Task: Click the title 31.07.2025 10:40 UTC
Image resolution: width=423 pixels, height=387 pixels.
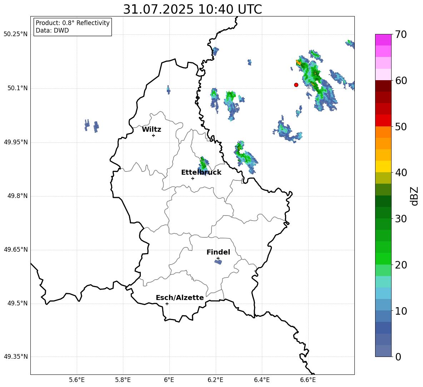Action: click(x=193, y=9)
